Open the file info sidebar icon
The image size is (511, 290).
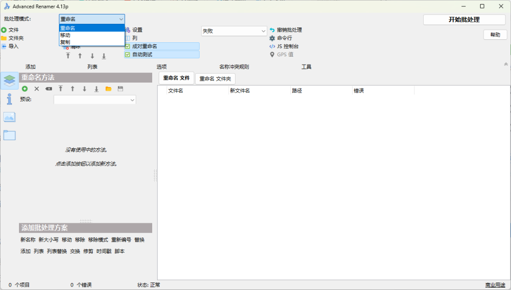(x=9, y=99)
